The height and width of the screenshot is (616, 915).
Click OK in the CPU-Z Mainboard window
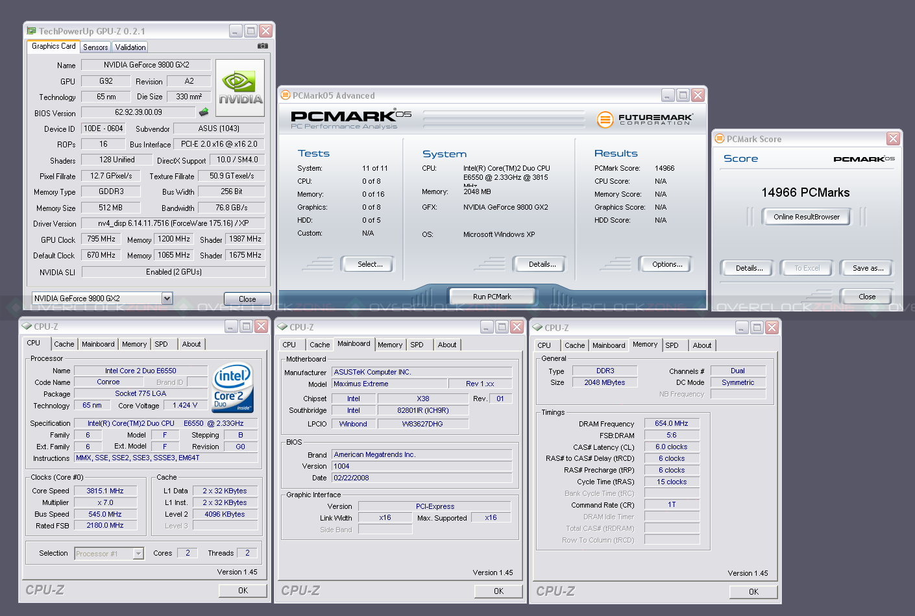pyautogui.click(x=498, y=591)
